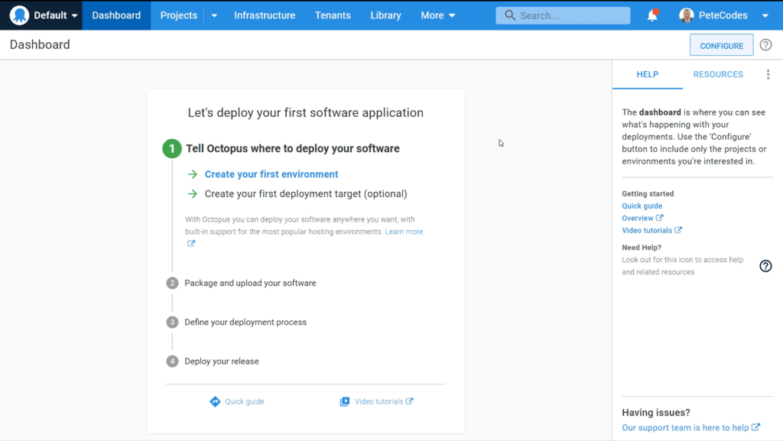Select step Deploy your release
This screenshot has width=783, height=441.
pos(222,362)
